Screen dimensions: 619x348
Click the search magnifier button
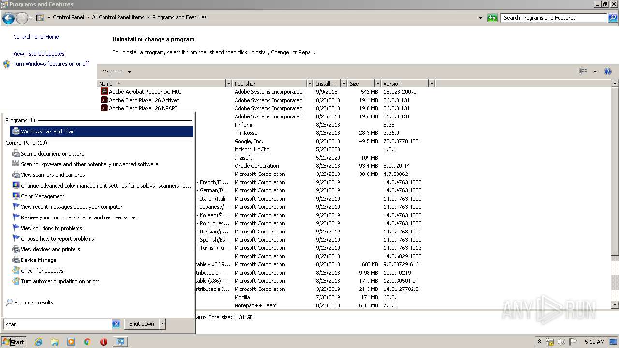(613, 18)
